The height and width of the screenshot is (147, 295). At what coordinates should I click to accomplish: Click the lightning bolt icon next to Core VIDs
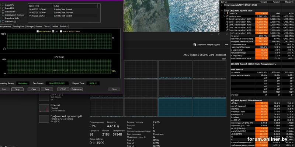coord(228,13)
